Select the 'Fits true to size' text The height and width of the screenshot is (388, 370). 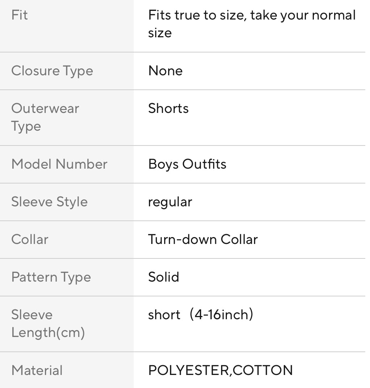tap(252, 24)
